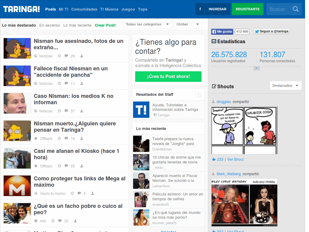The width and height of the screenshot is (309, 232).
Task: Open dinggles user profile link
Action: point(224,102)
